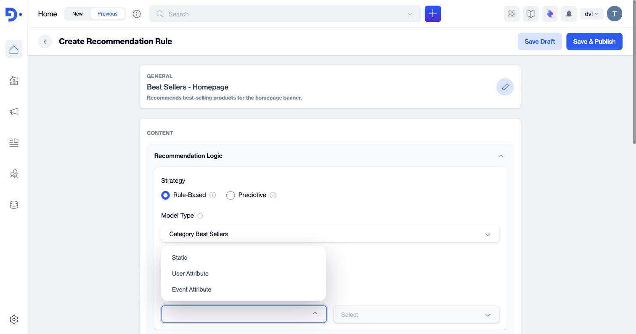Open the apps grid icon
636x334 pixels.
(x=512, y=14)
